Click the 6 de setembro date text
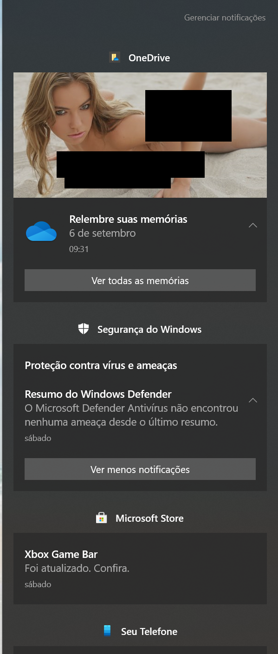 click(x=103, y=233)
